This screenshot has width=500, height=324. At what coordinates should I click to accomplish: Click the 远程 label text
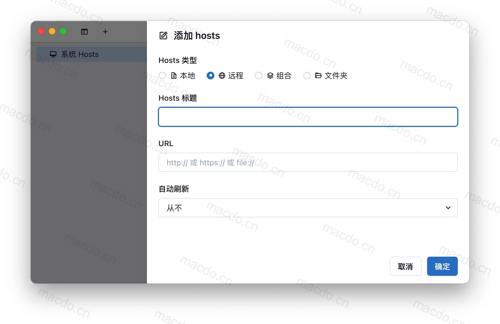click(x=236, y=76)
